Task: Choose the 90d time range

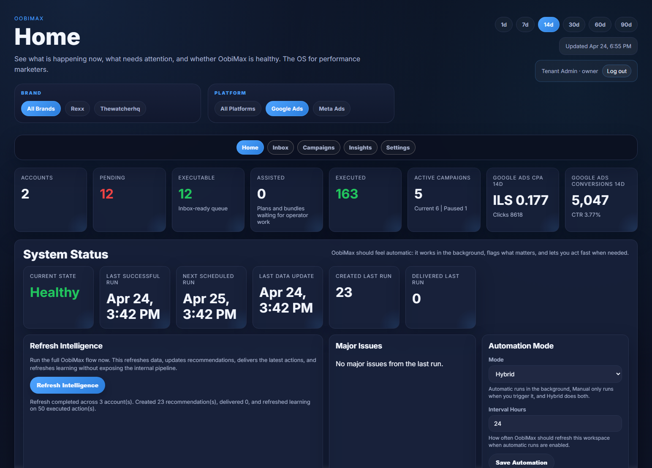Action: click(626, 24)
